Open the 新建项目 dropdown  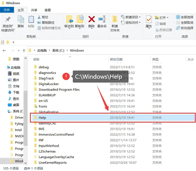tap(131, 17)
